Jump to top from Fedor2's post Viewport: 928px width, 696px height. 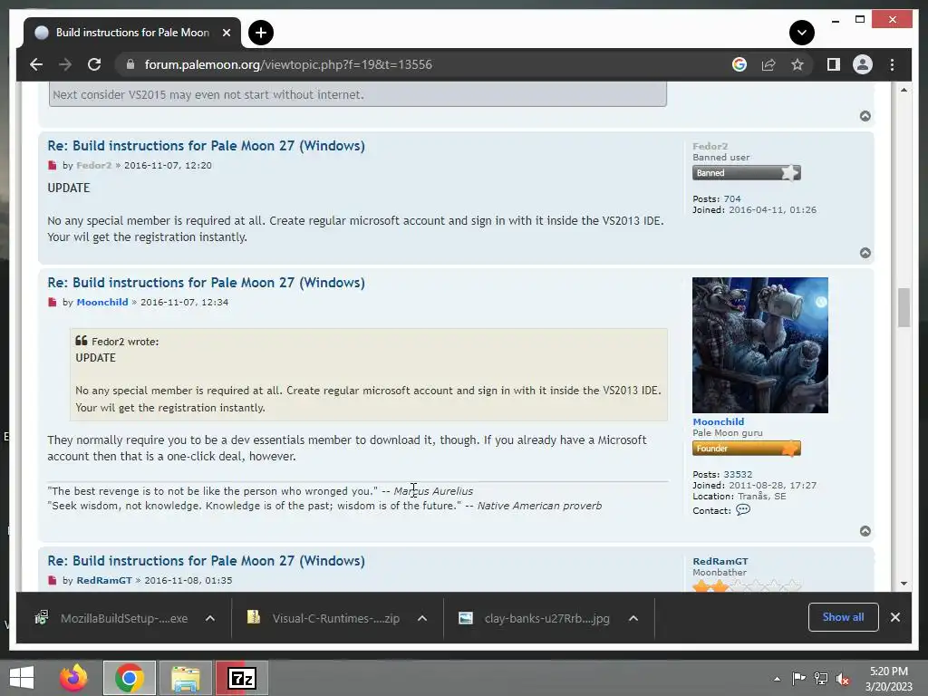click(x=865, y=253)
